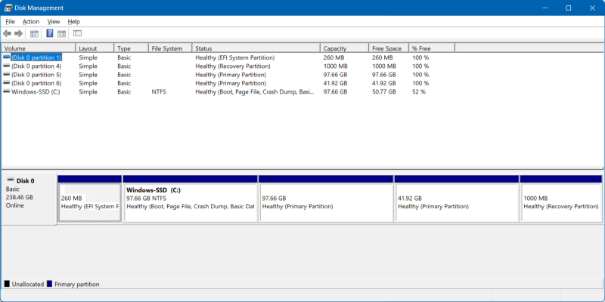Sort by the Status column header

(256, 48)
